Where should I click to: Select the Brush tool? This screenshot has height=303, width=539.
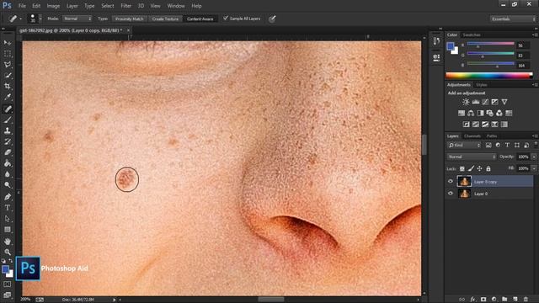point(8,120)
